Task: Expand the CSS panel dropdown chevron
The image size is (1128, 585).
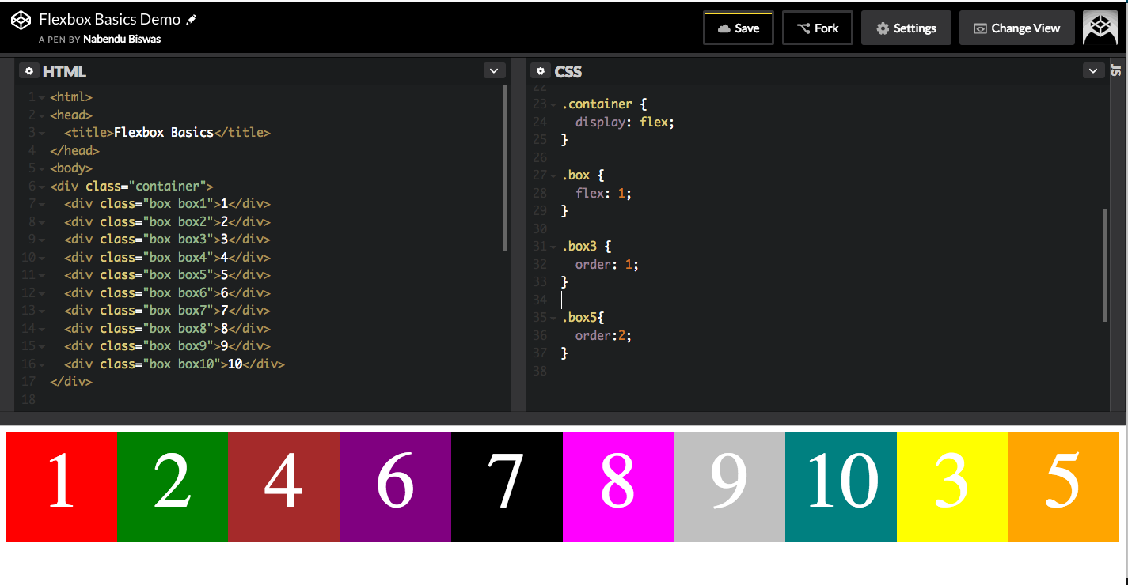Action: pyautogui.click(x=1093, y=71)
